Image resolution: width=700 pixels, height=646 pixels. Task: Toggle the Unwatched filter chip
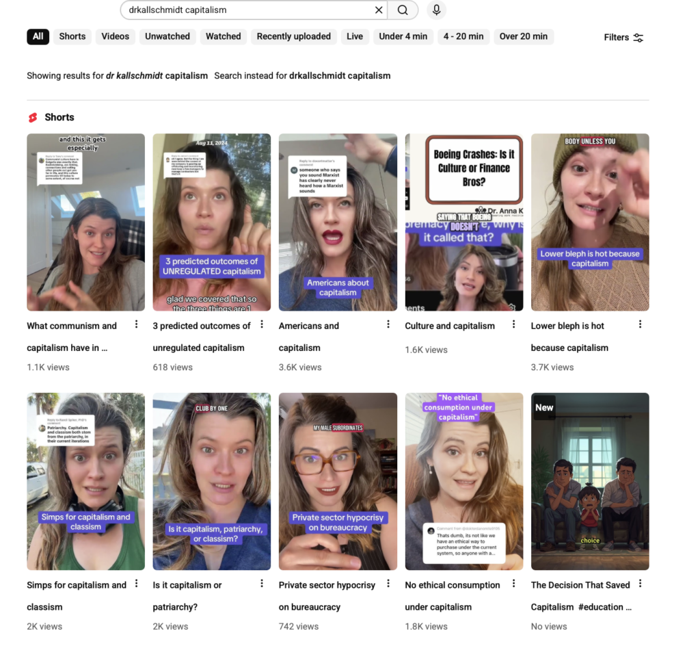(167, 37)
